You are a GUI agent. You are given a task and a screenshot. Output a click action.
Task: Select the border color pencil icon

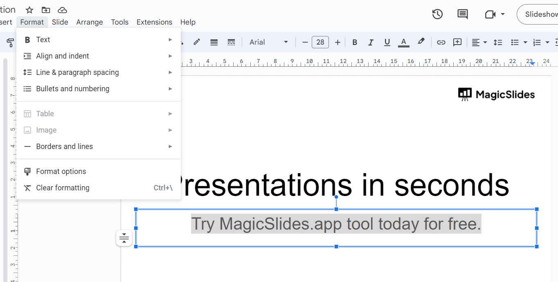click(197, 42)
